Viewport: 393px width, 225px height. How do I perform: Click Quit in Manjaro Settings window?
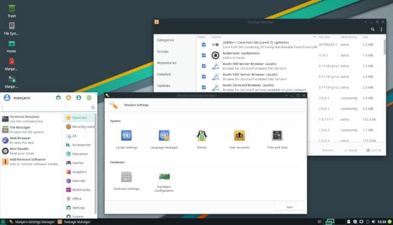[290, 207]
